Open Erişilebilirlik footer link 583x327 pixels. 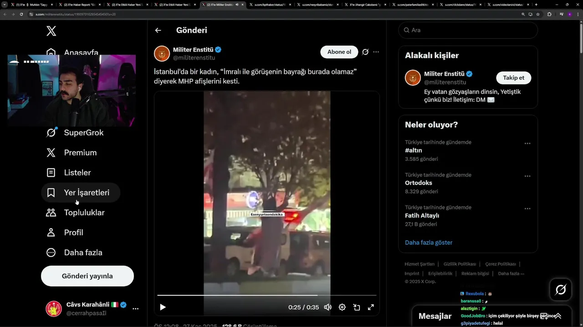[440, 273]
